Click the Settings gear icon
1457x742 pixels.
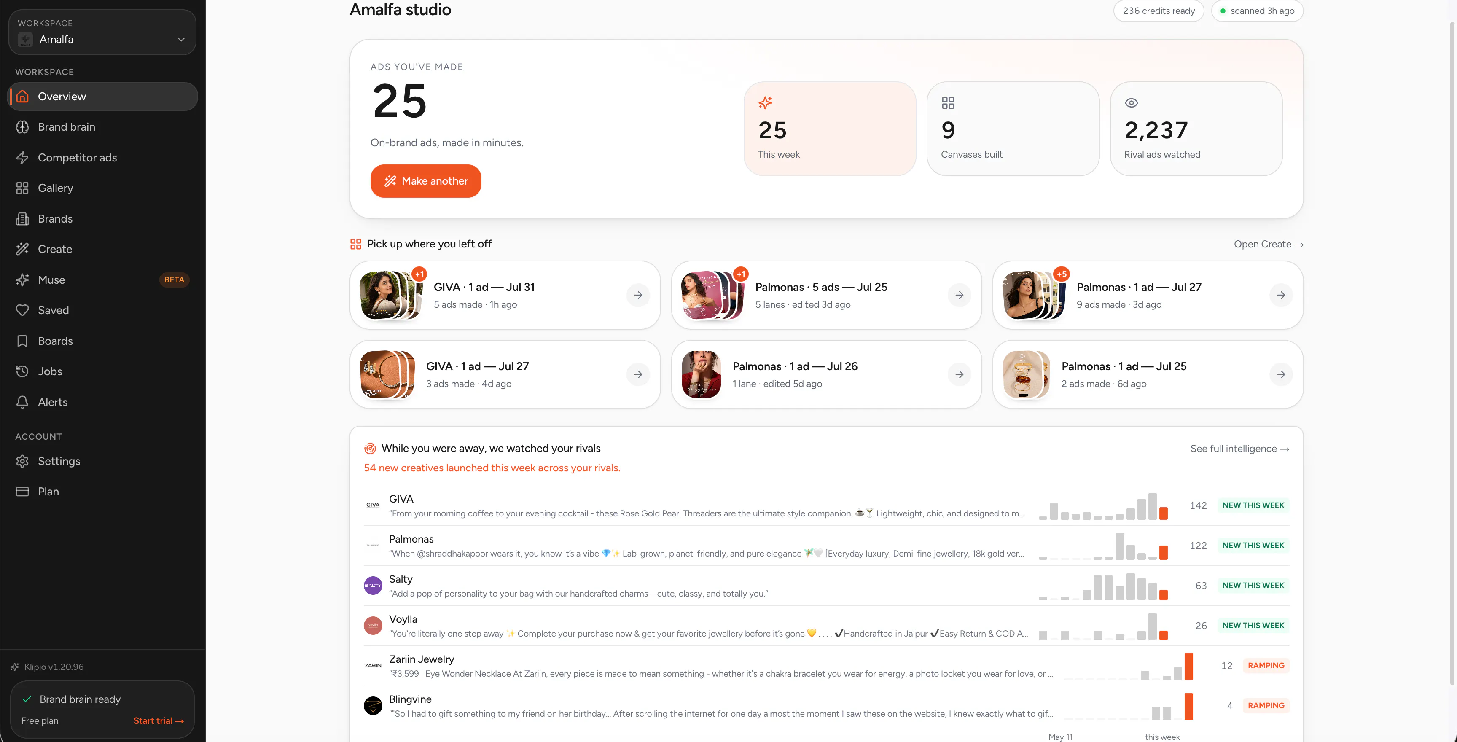pos(23,461)
